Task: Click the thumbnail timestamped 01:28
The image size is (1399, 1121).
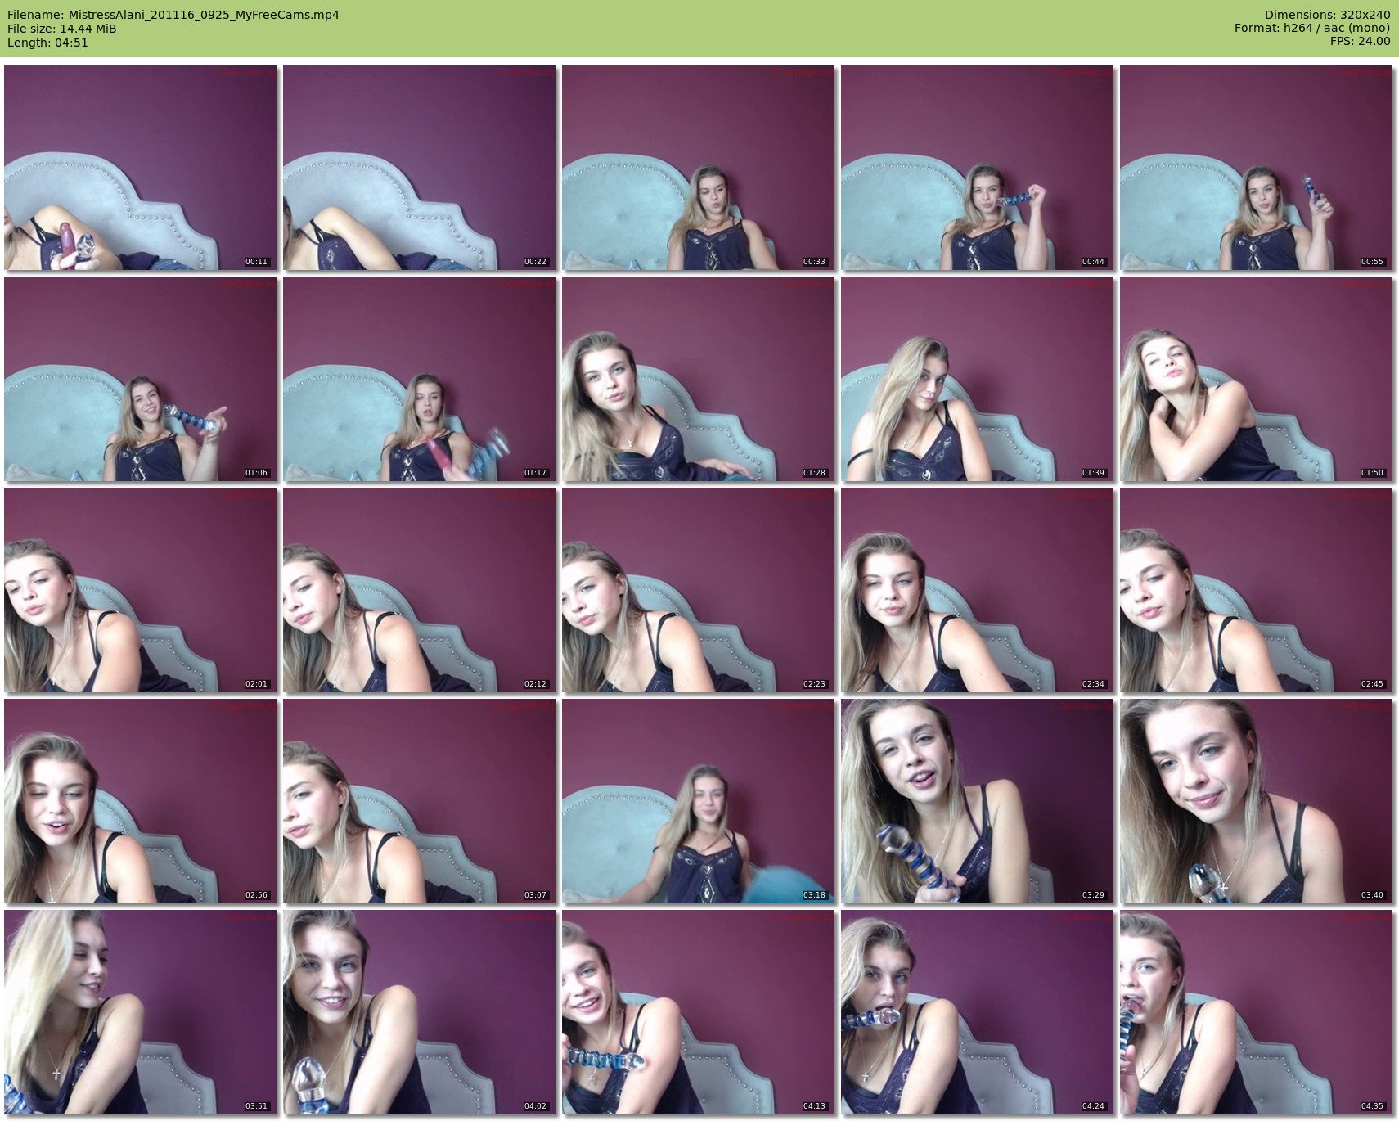Action: click(x=699, y=379)
